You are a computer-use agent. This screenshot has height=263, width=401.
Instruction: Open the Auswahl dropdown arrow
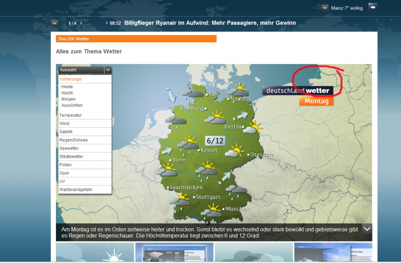click(108, 70)
